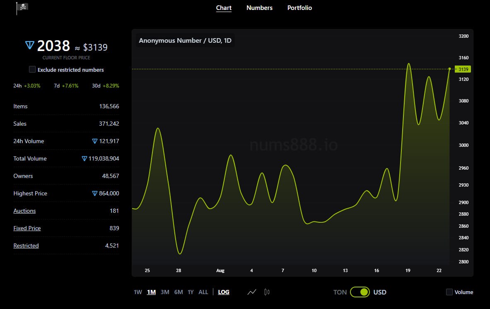Image resolution: width=490 pixels, height=309 pixels.
Task: Click the 3139 current price label on axis
Action: tap(463, 69)
